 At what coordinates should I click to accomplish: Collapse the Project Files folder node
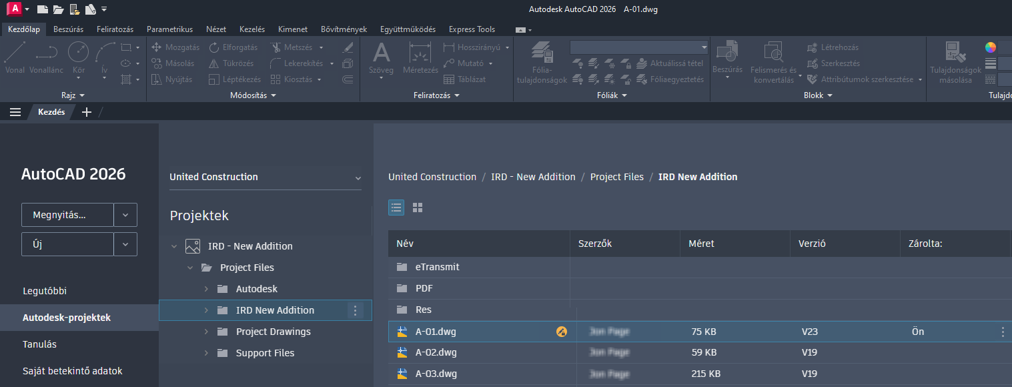tap(190, 268)
